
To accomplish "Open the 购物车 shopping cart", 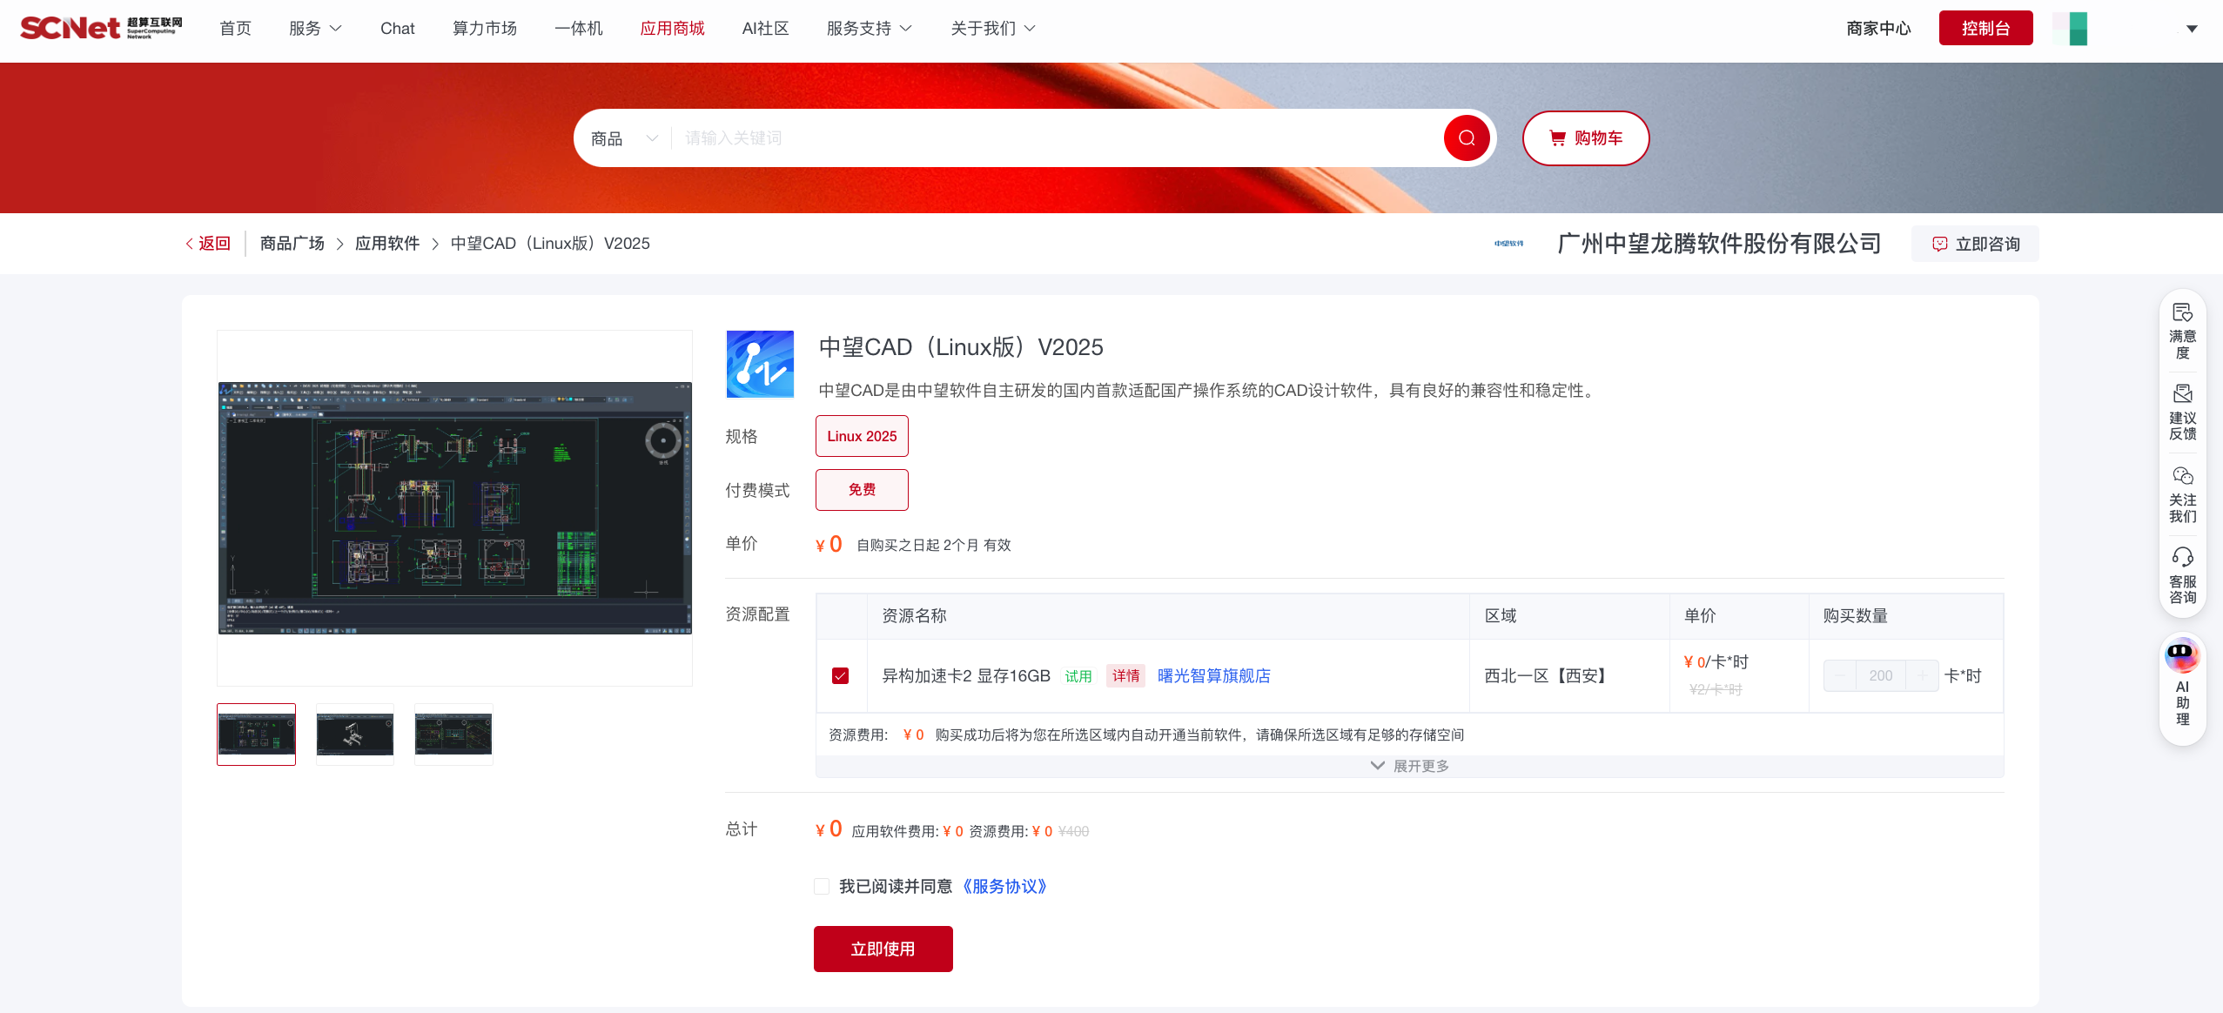I will [x=1586, y=138].
